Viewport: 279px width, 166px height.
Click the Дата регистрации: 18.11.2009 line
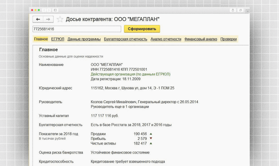(116, 79)
